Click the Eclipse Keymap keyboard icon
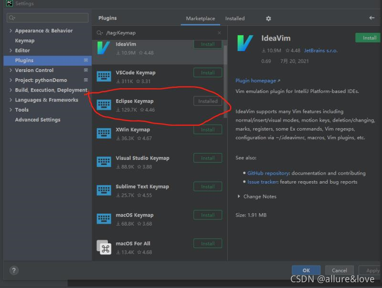The height and width of the screenshot is (288, 382). 104,105
